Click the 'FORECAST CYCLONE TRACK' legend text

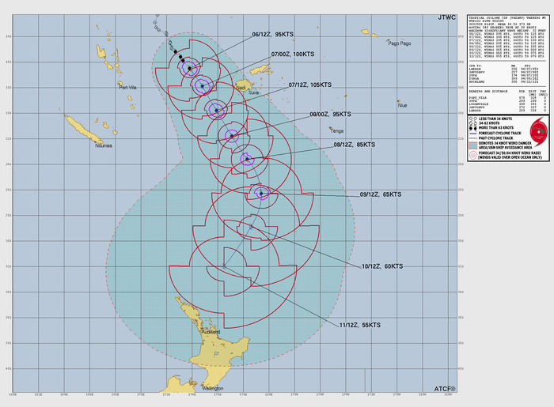(x=500, y=133)
